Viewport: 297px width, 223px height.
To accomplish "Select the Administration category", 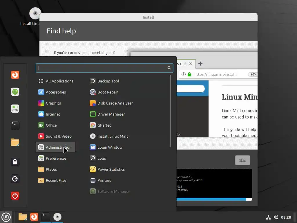I will pos(56,147).
